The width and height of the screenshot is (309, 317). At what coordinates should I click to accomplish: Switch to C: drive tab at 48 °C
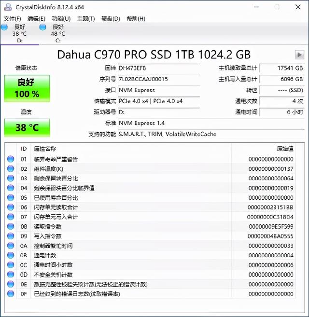(58, 33)
